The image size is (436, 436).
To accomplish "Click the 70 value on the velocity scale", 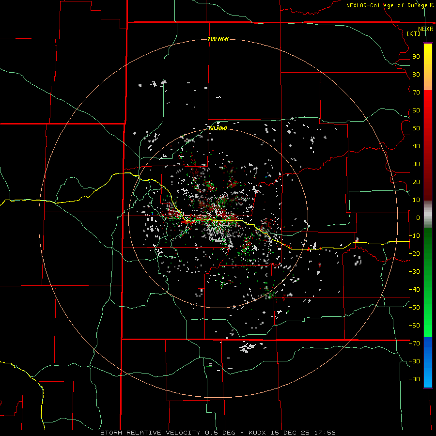I will tap(416, 93).
